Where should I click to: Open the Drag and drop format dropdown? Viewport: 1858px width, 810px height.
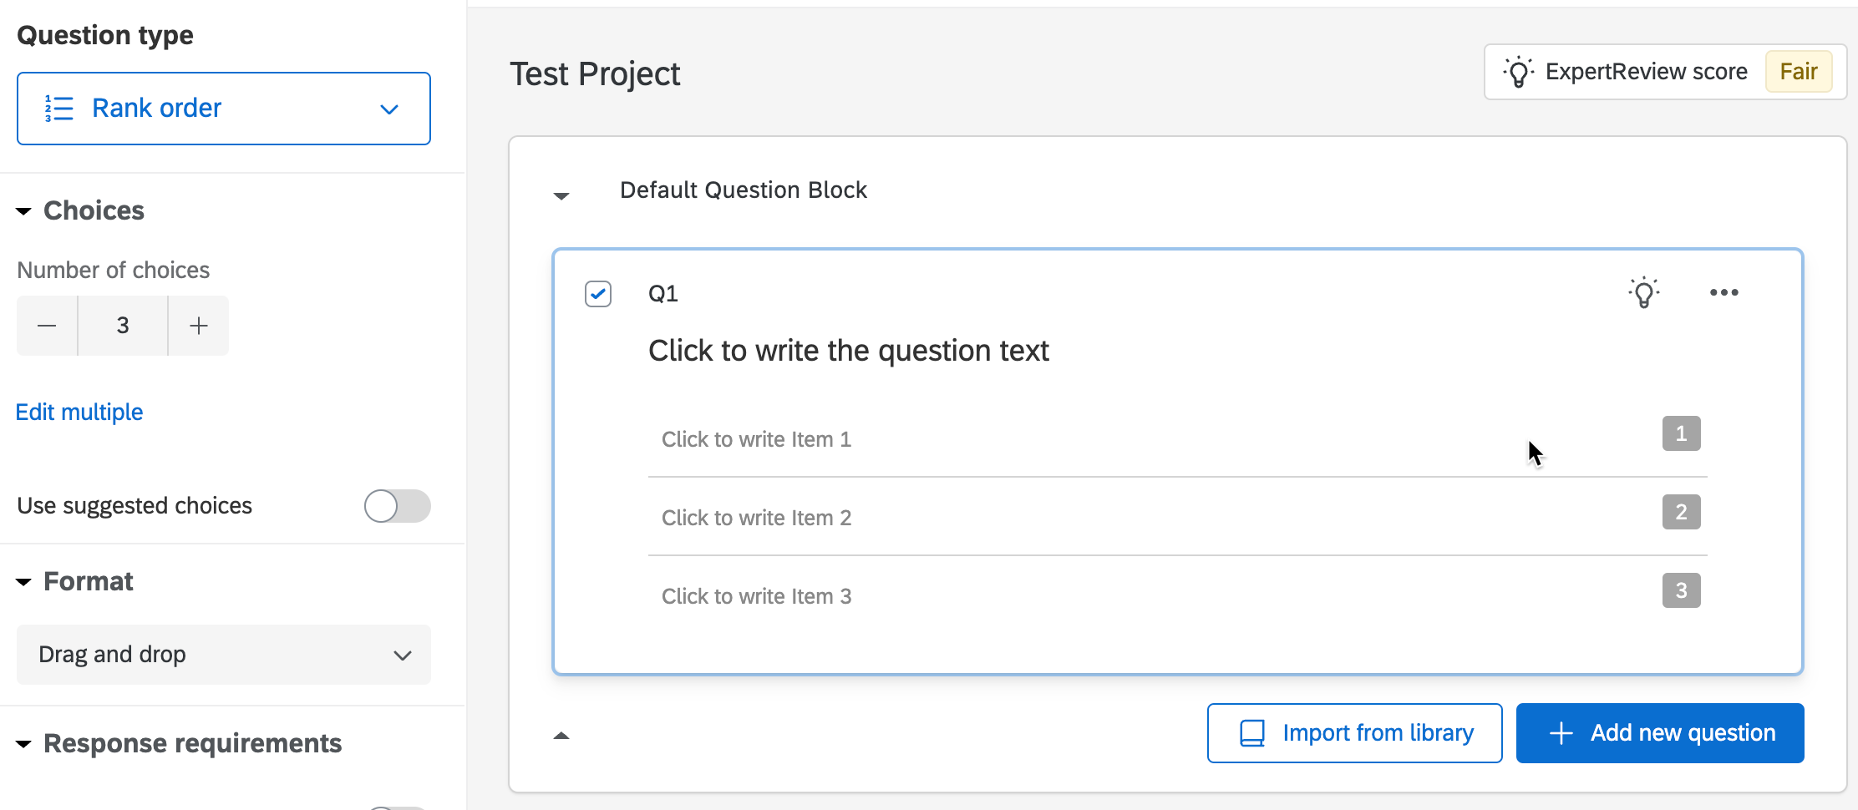[x=224, y=655]
